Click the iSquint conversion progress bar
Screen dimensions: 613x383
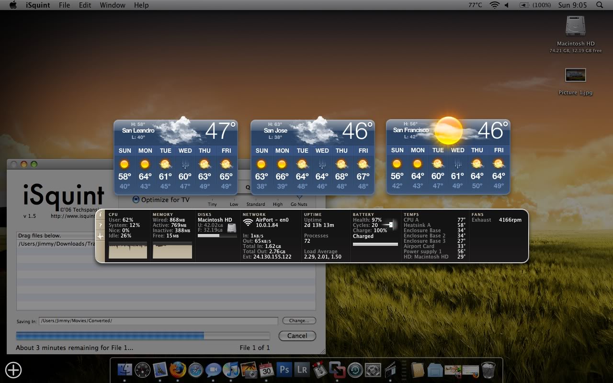click(x=143, y=336)
